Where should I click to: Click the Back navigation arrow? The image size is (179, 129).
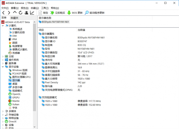tap(3, 13)
